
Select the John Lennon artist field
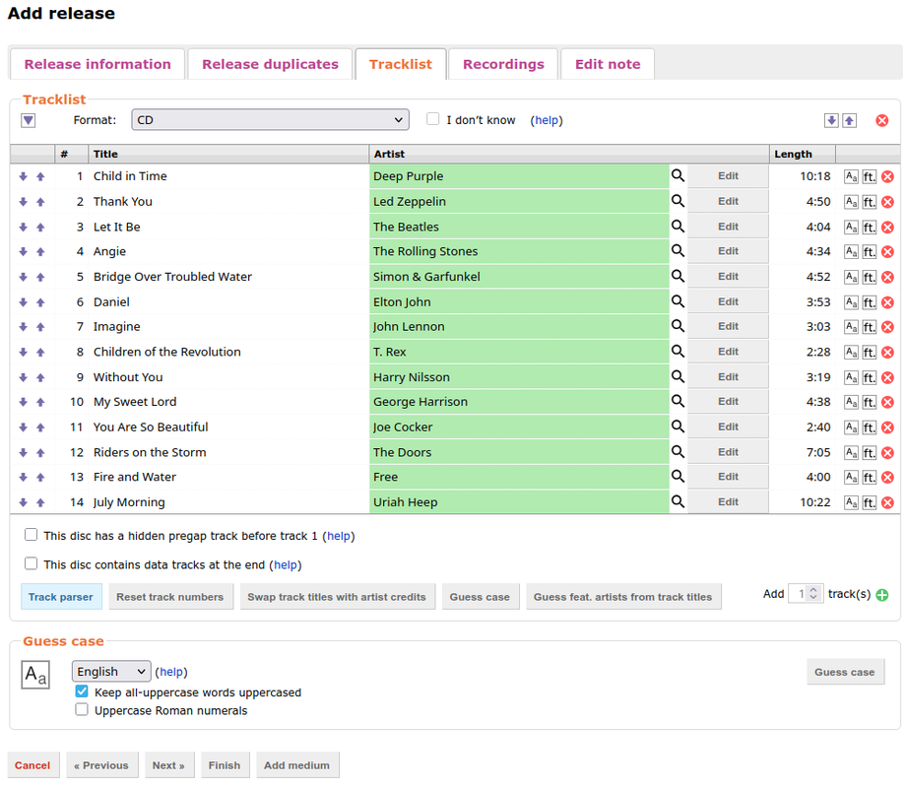click(x=519, y=327)
